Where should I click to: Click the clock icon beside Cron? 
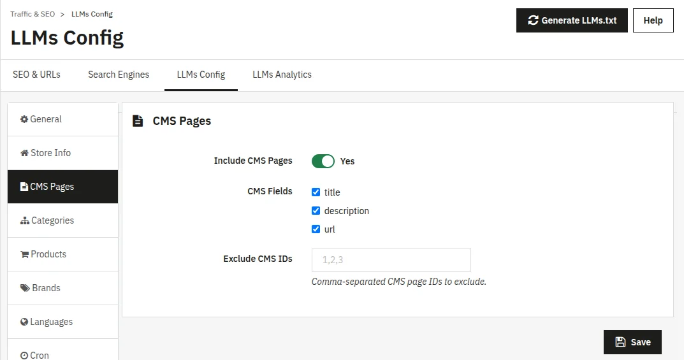[24, 355]
